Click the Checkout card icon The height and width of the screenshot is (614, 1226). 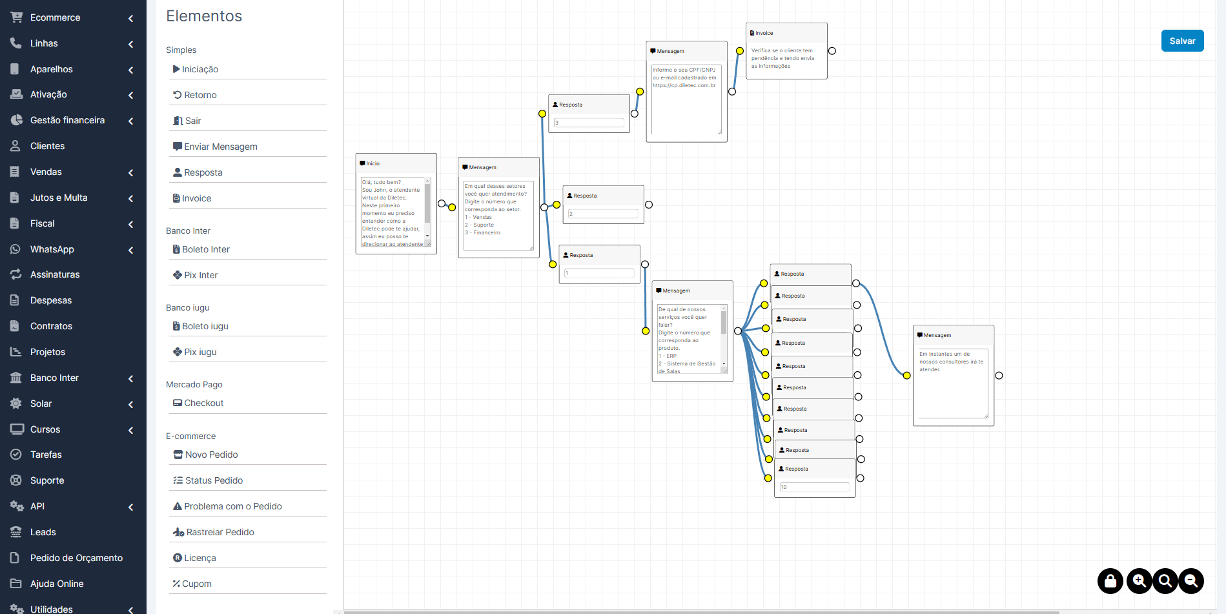coord(177,403)
